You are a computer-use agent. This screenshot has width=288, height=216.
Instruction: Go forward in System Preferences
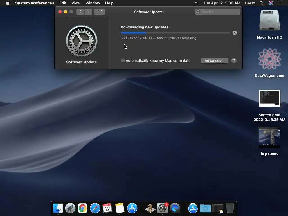click(x=88, y=12)
